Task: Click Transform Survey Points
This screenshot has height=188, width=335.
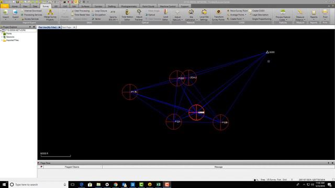Action: [218, 15]
